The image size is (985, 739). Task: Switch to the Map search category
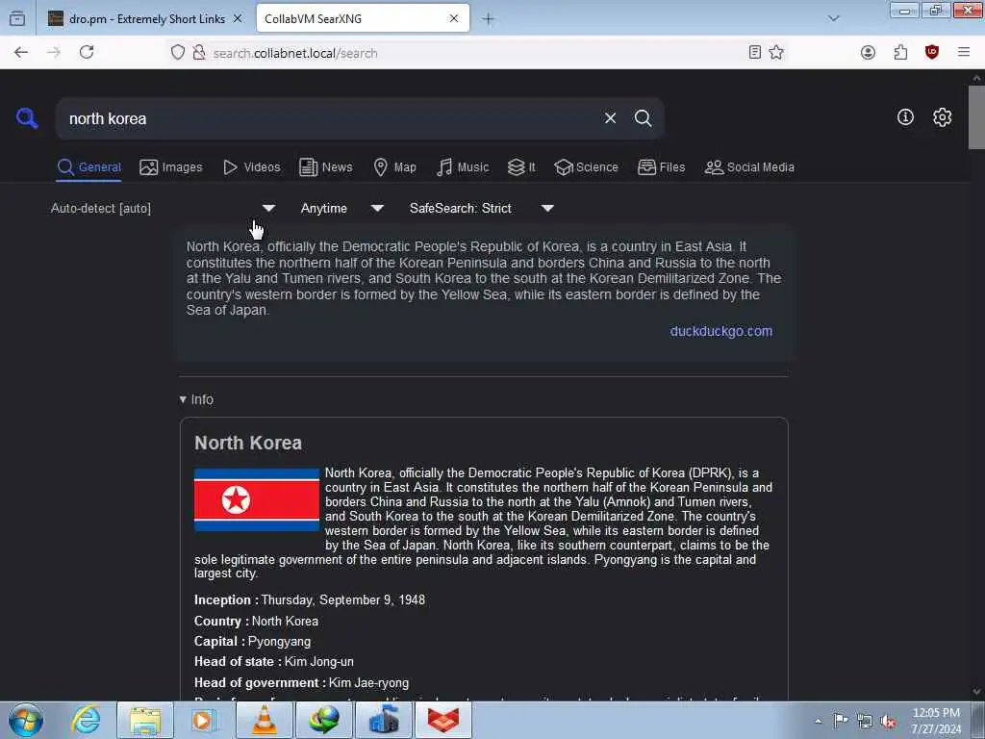[x=395, y=167]
